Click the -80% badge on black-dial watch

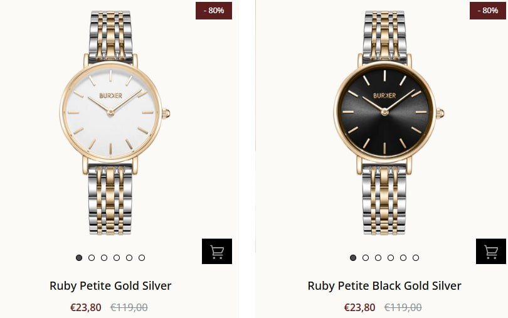[488, 11]
